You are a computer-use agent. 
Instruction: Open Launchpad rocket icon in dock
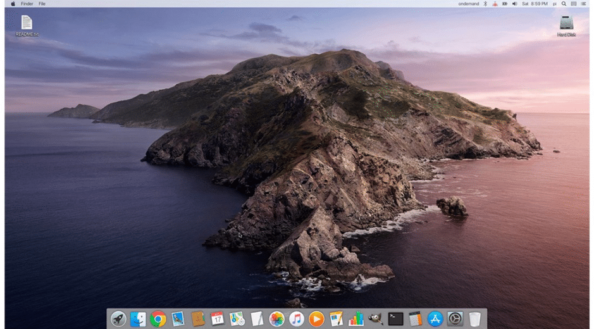(118, 319)
